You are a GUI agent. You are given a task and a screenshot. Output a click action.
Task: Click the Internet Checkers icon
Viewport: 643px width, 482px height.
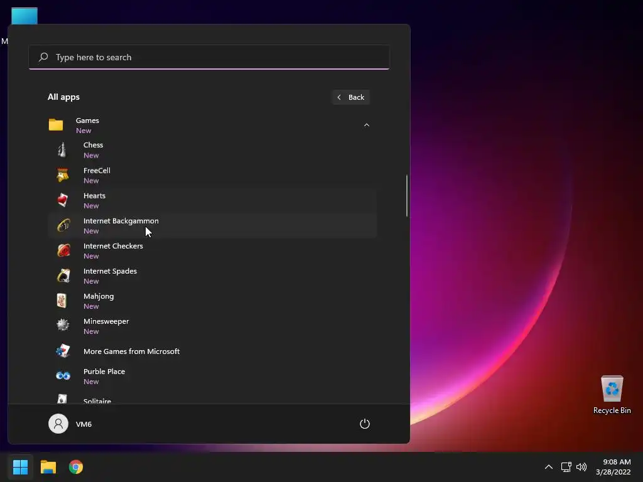click(x=63, y=250)
